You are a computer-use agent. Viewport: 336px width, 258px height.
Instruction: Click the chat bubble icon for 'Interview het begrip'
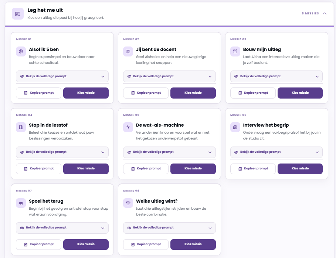click(x=235, y=127)
